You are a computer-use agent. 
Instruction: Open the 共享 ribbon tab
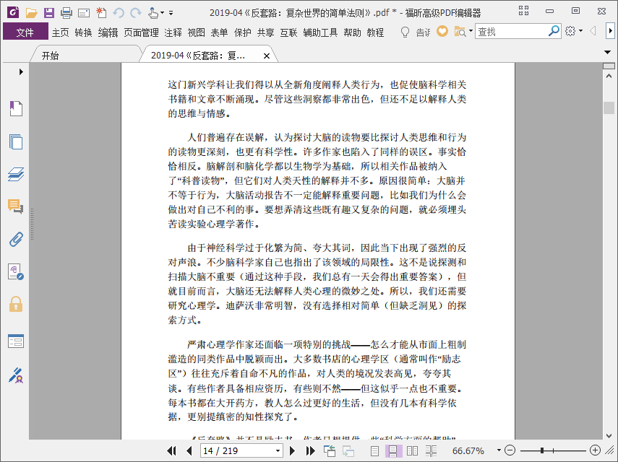[x=265, y=32]
